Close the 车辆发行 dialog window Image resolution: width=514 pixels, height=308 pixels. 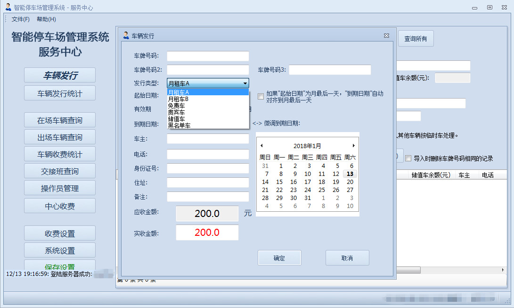[x=386, y=36]
